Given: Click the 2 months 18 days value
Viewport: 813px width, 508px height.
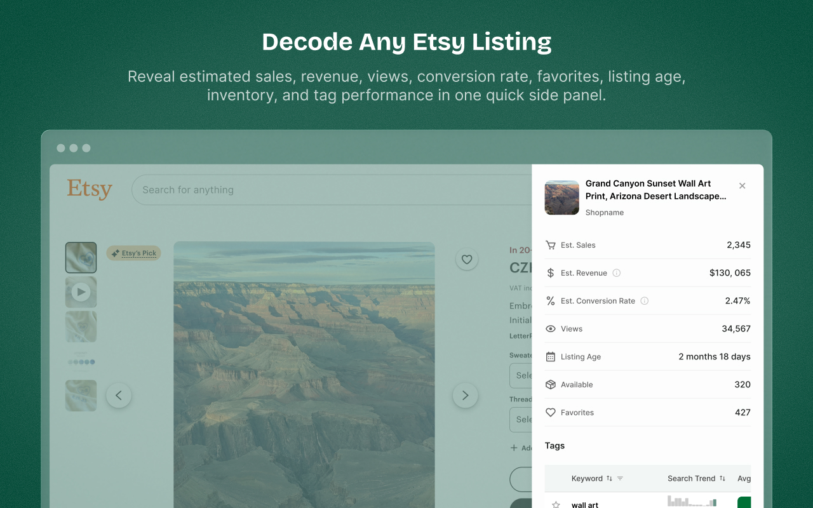Looking at the screenshot, I should [715, 357].
